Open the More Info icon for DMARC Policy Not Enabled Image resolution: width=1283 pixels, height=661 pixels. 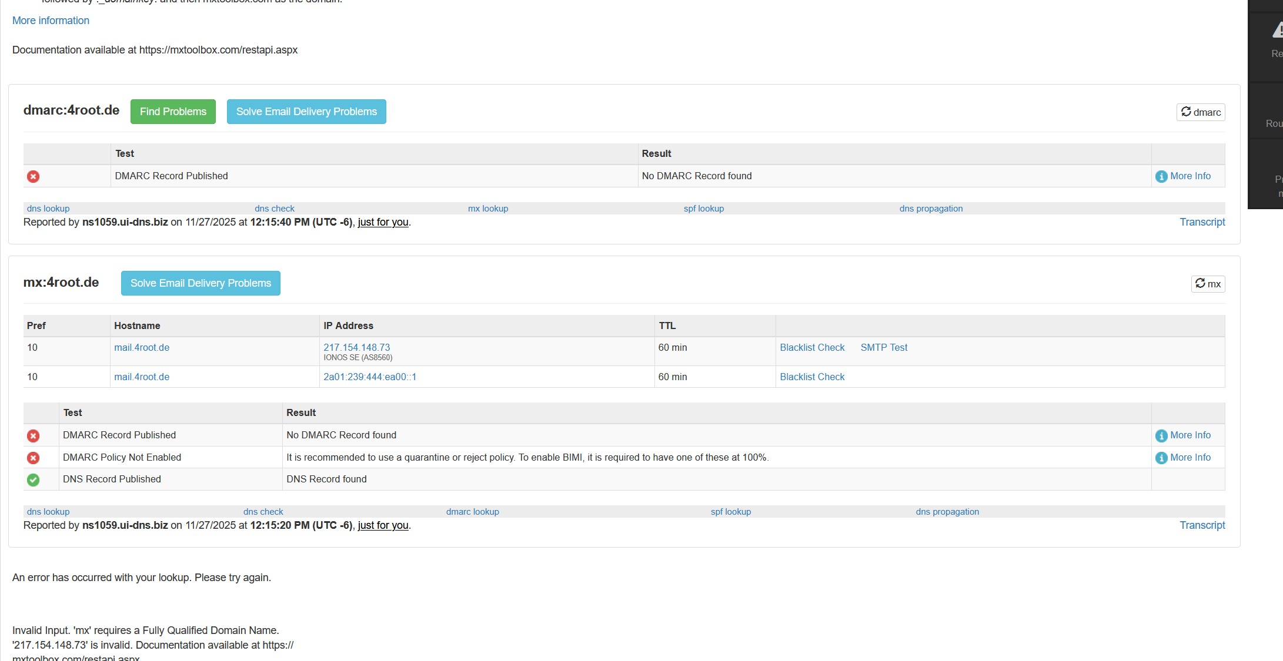pos(1161,458)
